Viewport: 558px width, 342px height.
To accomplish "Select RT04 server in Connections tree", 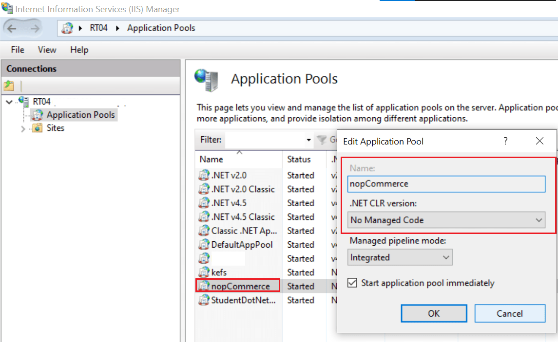I will coord(41,102).
